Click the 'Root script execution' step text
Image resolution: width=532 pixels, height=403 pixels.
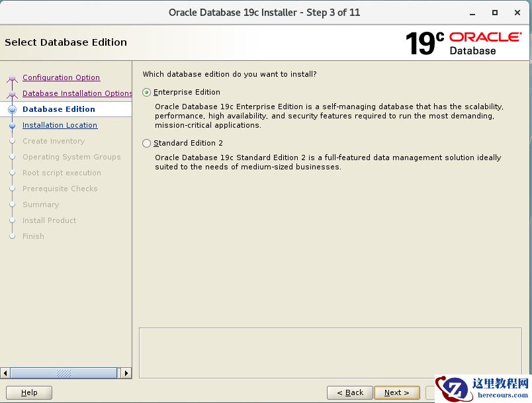tap(62, 173)
